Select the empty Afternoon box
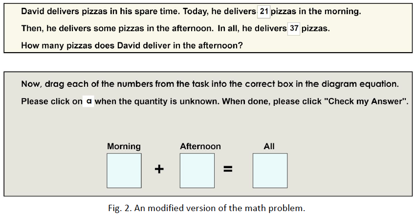Screen dimensions: 416x215 click(197, 171)
